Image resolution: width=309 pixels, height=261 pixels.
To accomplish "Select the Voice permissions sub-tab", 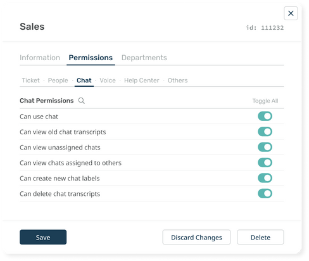I will pyautogui.click(x=108, y=80).
